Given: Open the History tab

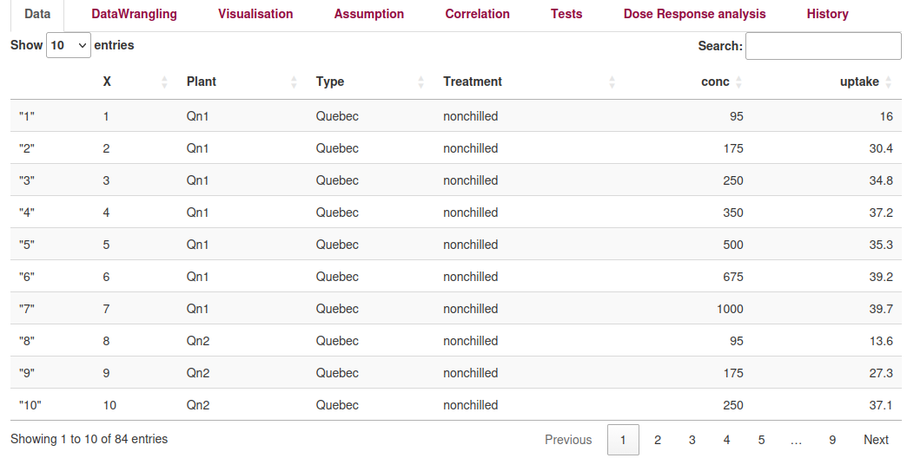Looking at the screenshot, I should point(827,14).
